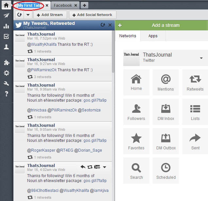Click the Add Social Network button

coord(93,15)
